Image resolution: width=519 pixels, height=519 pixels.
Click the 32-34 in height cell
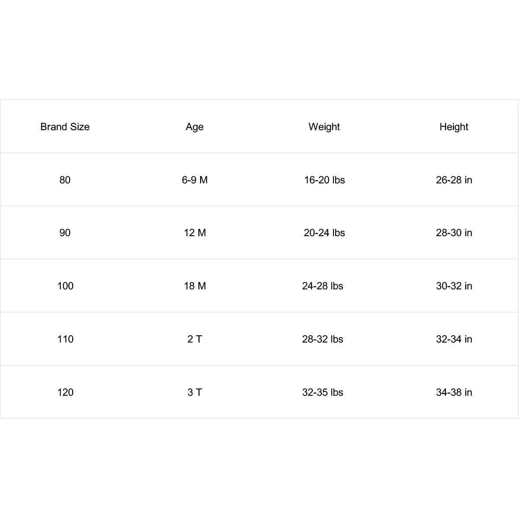coord(454,339)
